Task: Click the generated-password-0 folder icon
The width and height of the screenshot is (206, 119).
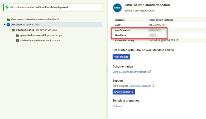Action: 17,35
